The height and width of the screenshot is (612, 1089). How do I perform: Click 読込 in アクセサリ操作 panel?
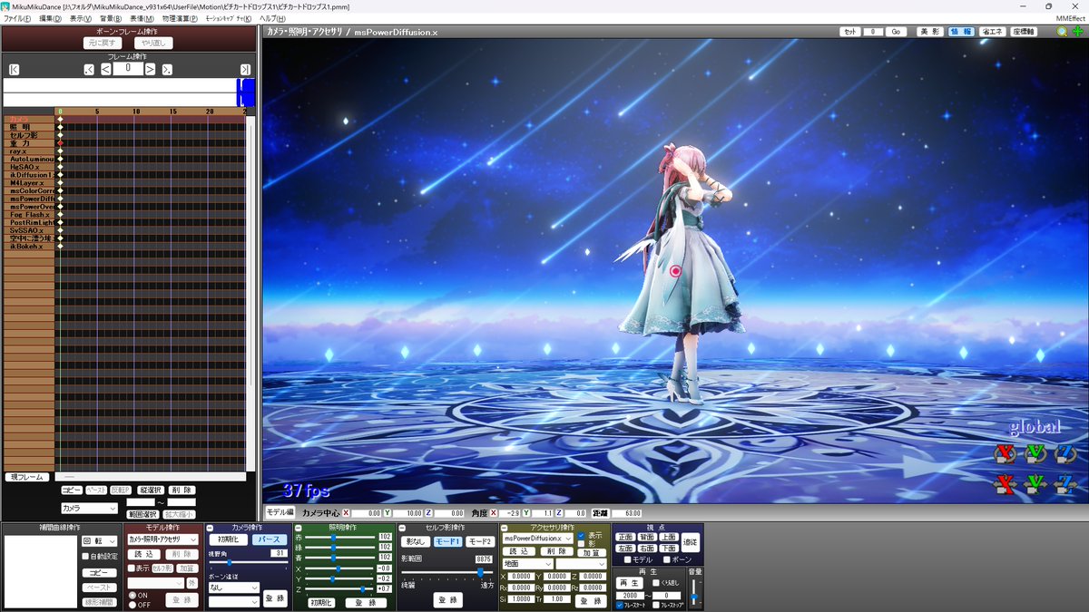pos(517,551)
